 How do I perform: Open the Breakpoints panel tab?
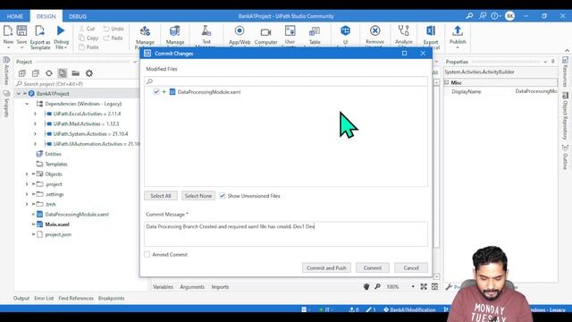point(111,298)
